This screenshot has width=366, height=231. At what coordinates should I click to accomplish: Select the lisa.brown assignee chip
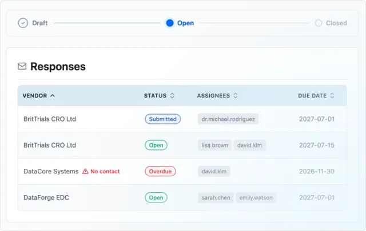(215, 145)
